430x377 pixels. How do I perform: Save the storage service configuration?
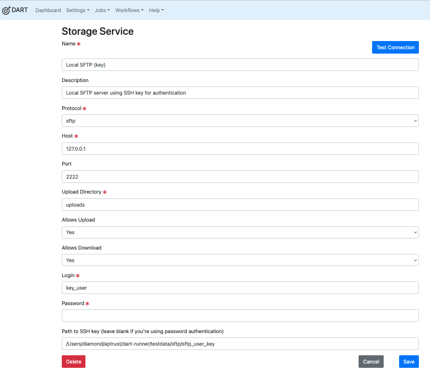(x=408, y=361)
